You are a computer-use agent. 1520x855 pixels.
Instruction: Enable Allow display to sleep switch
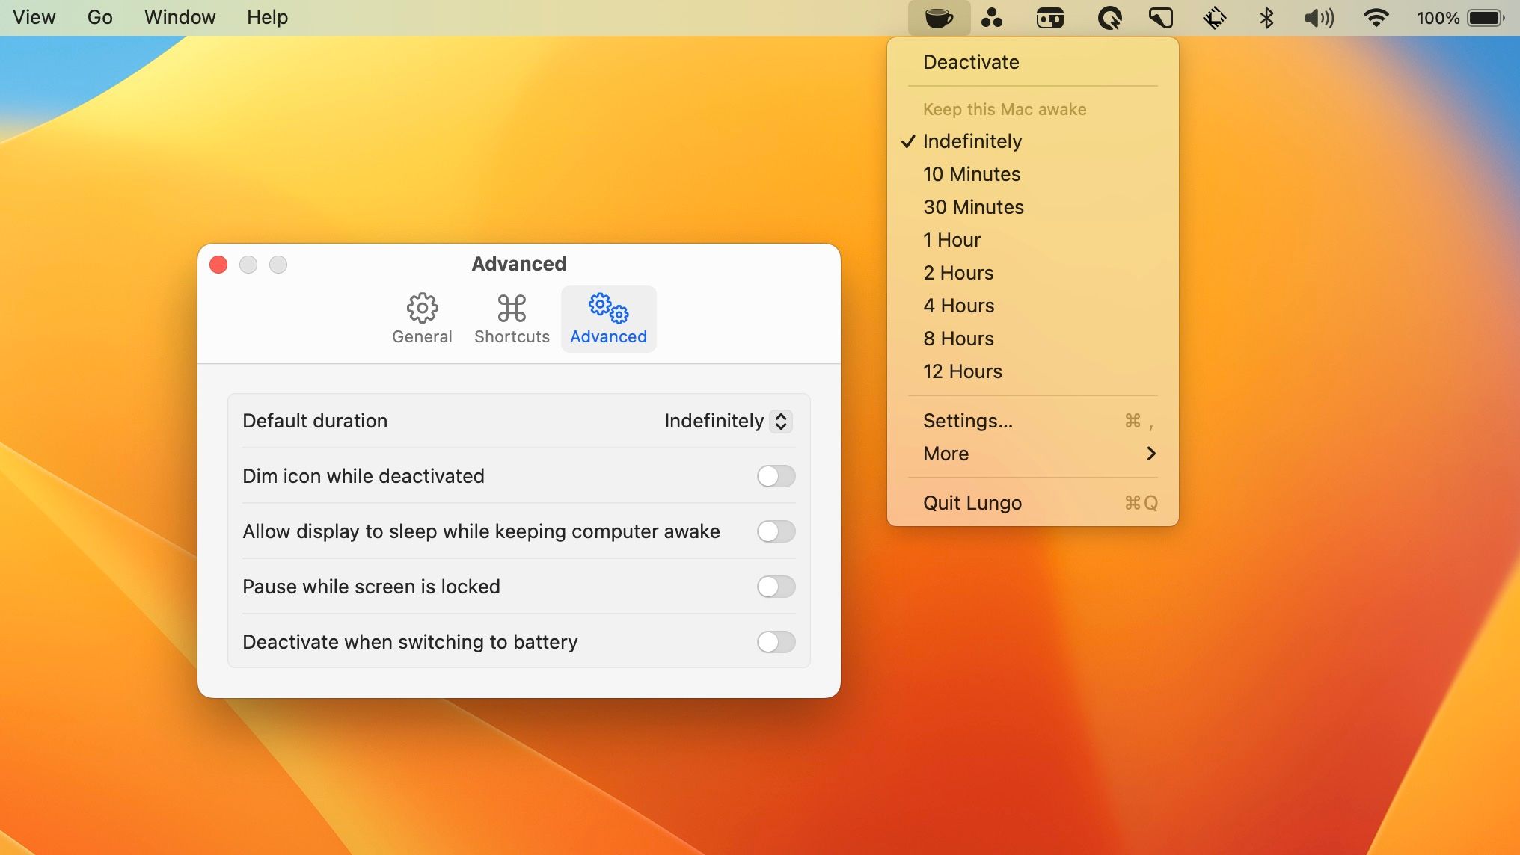coord(776,531)
